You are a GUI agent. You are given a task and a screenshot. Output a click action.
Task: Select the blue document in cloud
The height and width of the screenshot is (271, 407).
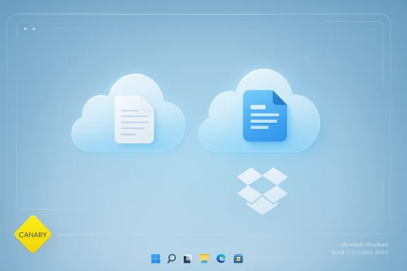click(265, 116)
